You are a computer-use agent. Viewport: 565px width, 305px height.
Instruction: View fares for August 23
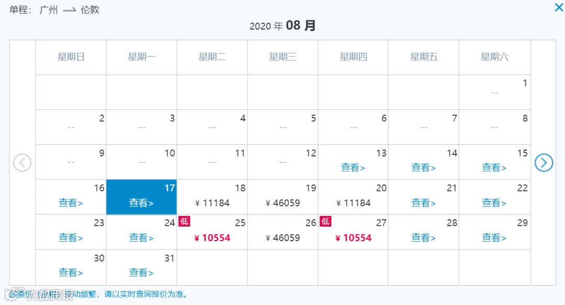click(x=71, y=238)
